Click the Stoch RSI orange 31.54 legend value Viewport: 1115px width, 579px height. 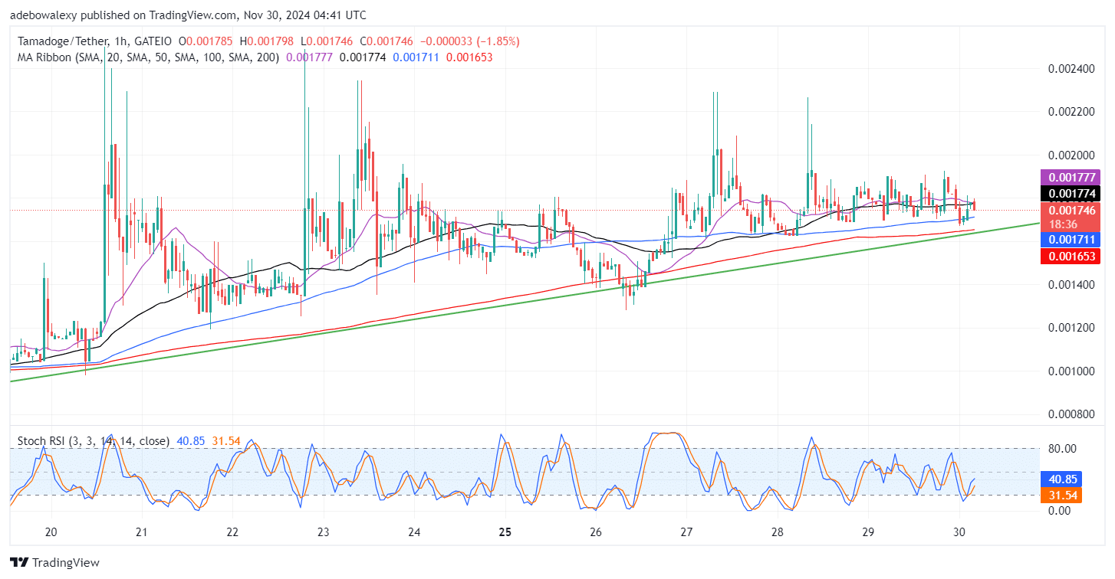[227, 441]
